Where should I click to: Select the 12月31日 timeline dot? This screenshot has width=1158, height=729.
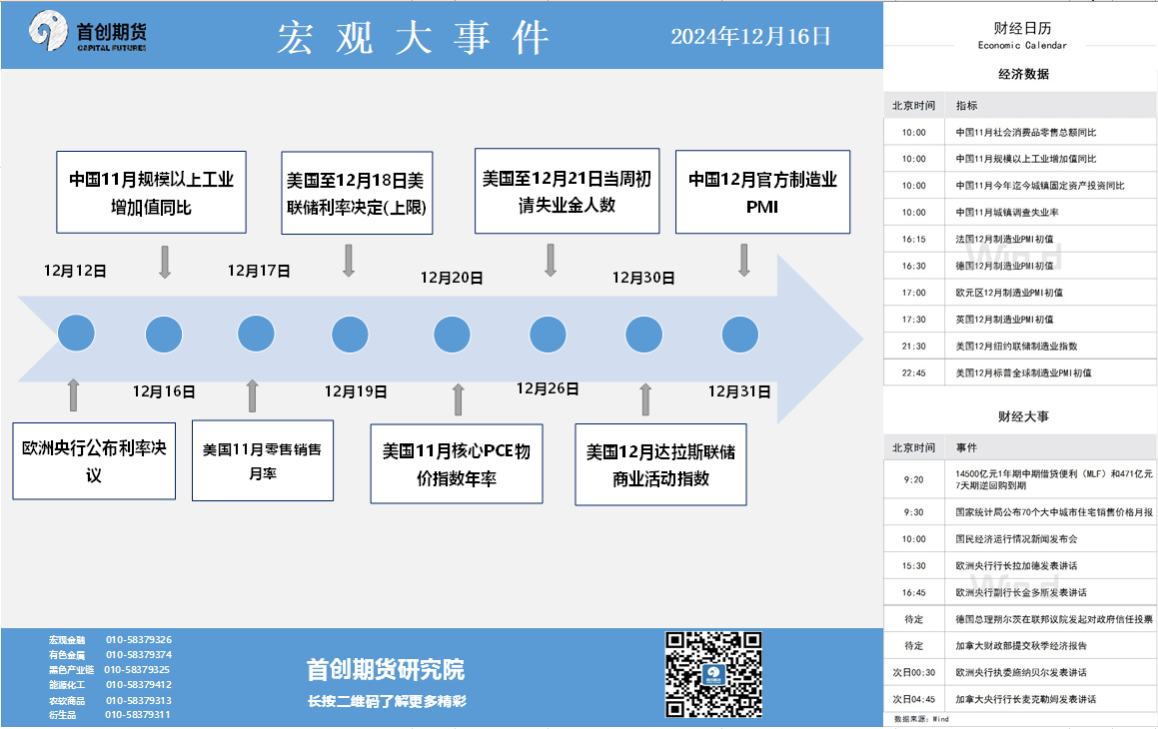click(740, 335)
